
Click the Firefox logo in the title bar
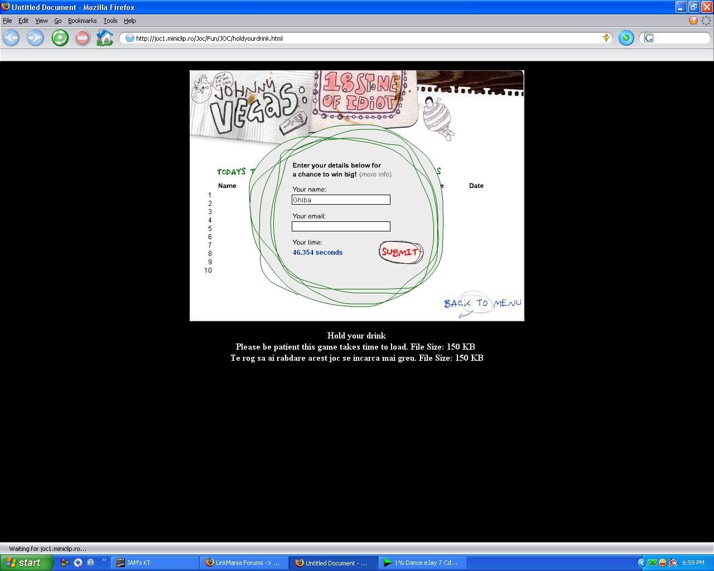[6, 7]
